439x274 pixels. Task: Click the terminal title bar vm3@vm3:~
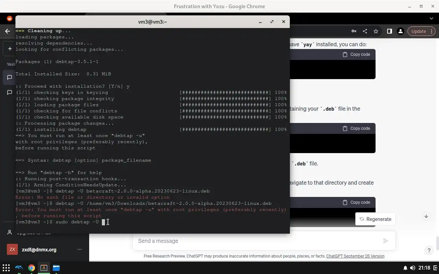152,22
